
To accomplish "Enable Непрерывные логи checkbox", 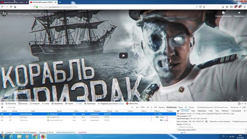I will [198, 107].
